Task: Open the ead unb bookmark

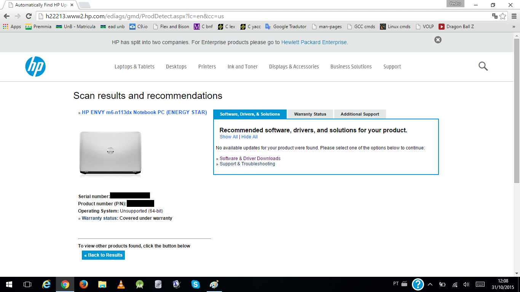Action: (112, 27)
